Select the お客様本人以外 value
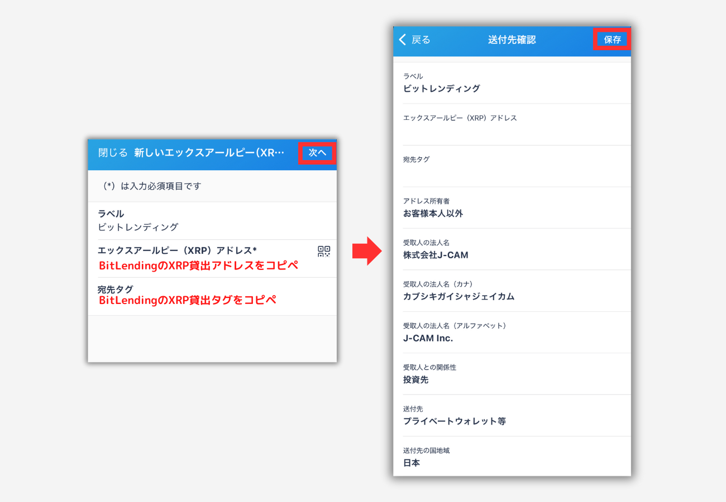 click(x=433, y=213)
